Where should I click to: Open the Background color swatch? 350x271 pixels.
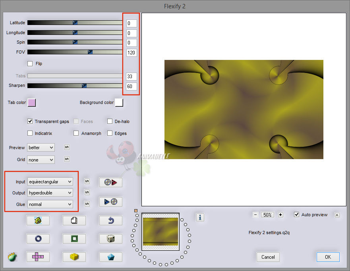119,102
